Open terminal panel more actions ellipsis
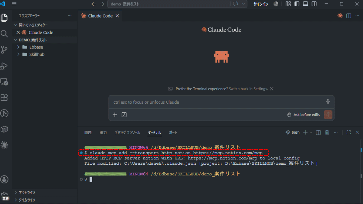363x204 pixels. coord(335,132)
